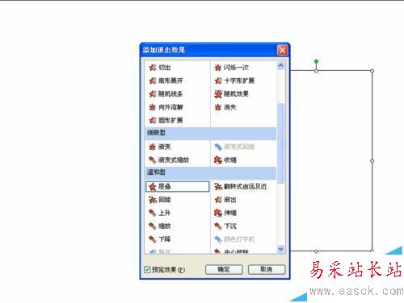Toggle the 预览效果 checkbox
Viewport: 404px width, 303px height.
(x=147, y=269)
